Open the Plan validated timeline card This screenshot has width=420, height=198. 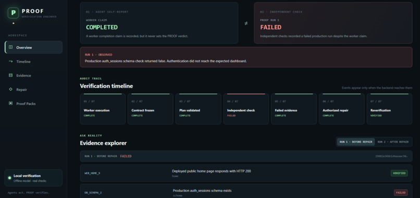198,109
